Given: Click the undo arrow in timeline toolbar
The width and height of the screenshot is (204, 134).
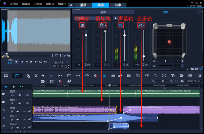Looking at the screenshot, I should [43, 76].
